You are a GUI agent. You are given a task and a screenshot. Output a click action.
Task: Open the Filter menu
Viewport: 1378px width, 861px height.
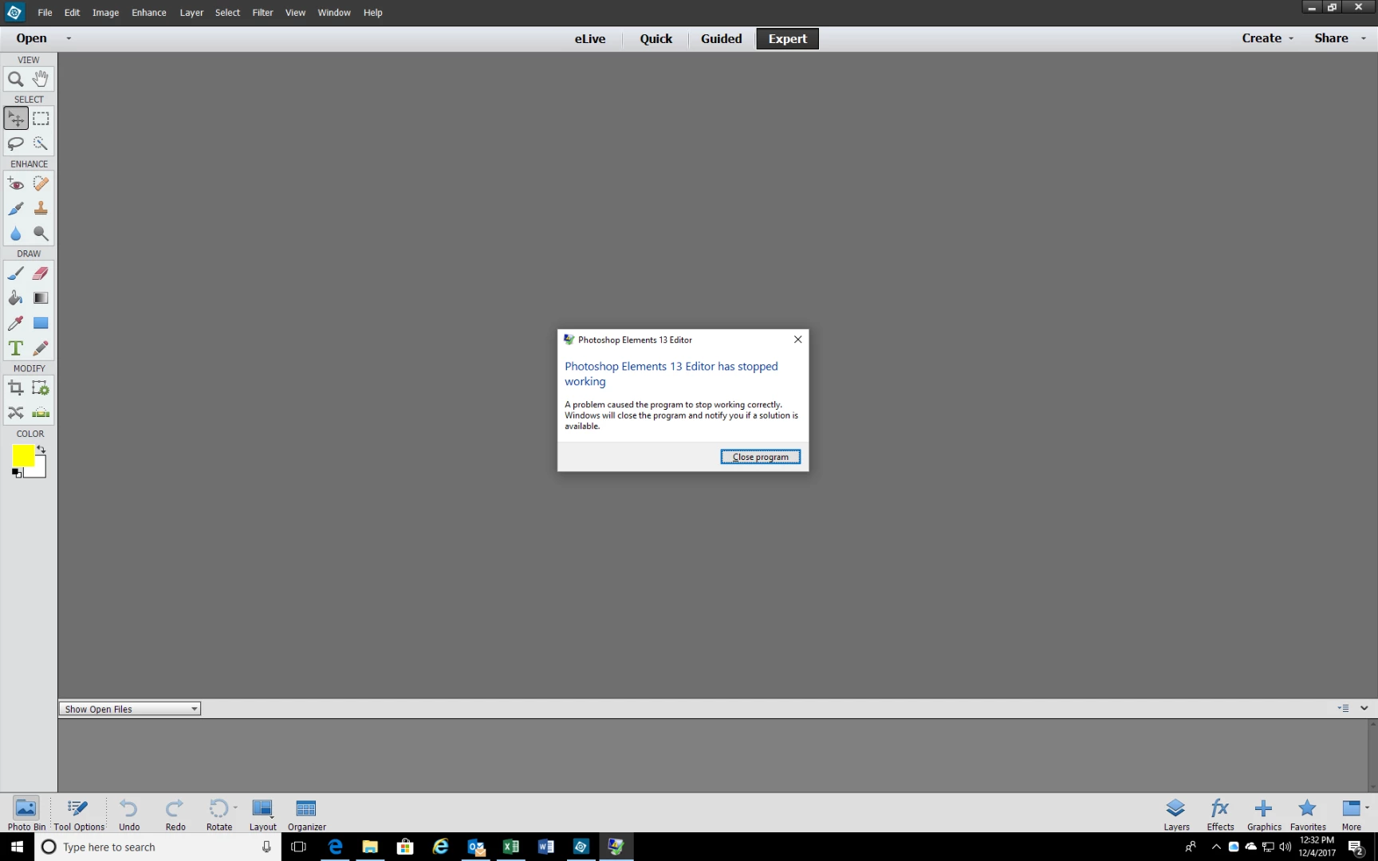coord(262,13)
